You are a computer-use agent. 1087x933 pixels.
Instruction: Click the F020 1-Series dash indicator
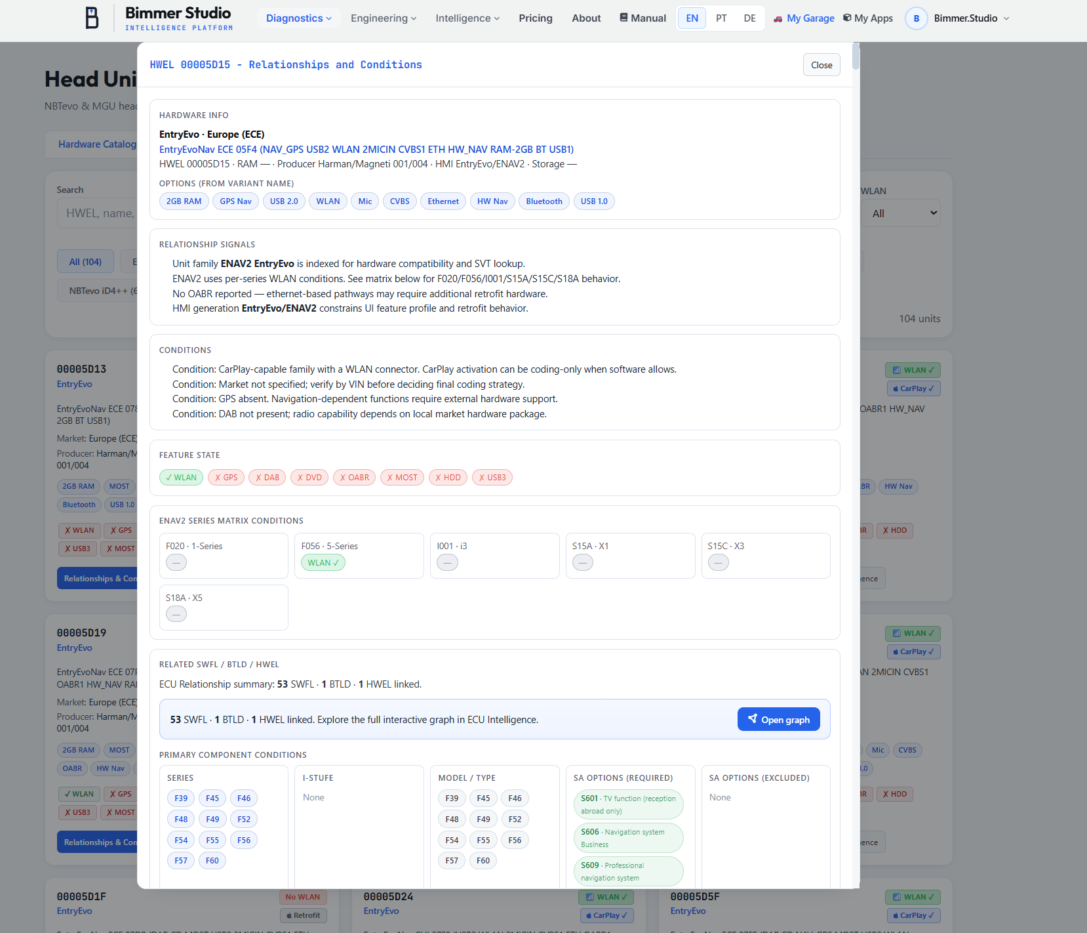[176, 562]
